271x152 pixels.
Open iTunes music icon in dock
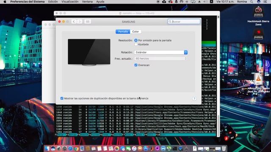tap(134, 148)
